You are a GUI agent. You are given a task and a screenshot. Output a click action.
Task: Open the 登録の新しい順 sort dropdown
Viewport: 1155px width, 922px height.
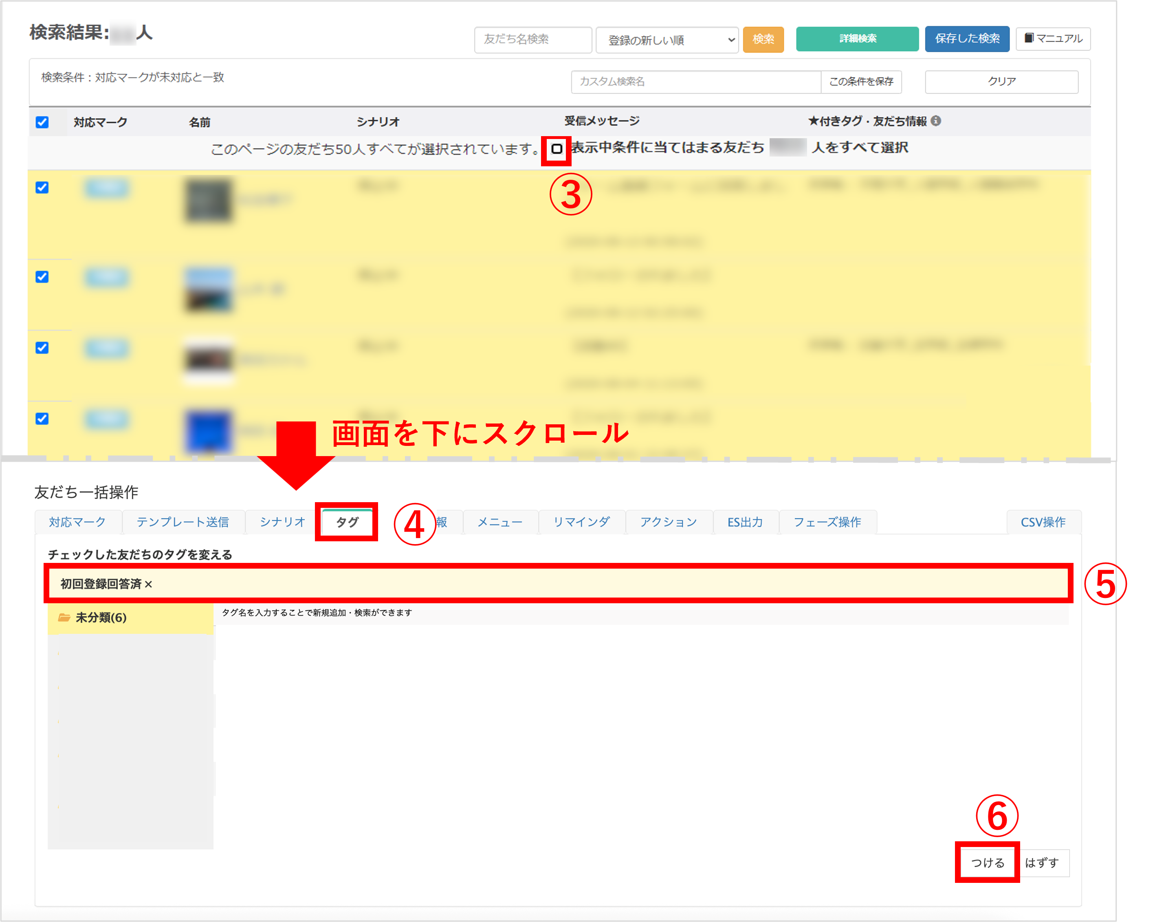[667, 40]
